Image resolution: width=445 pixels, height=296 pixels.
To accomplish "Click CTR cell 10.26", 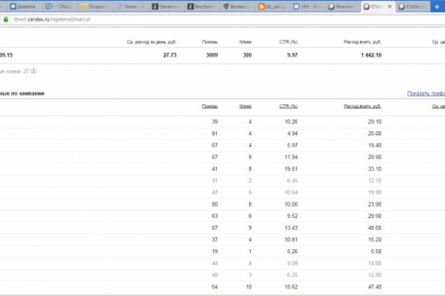I will [291, 122].
